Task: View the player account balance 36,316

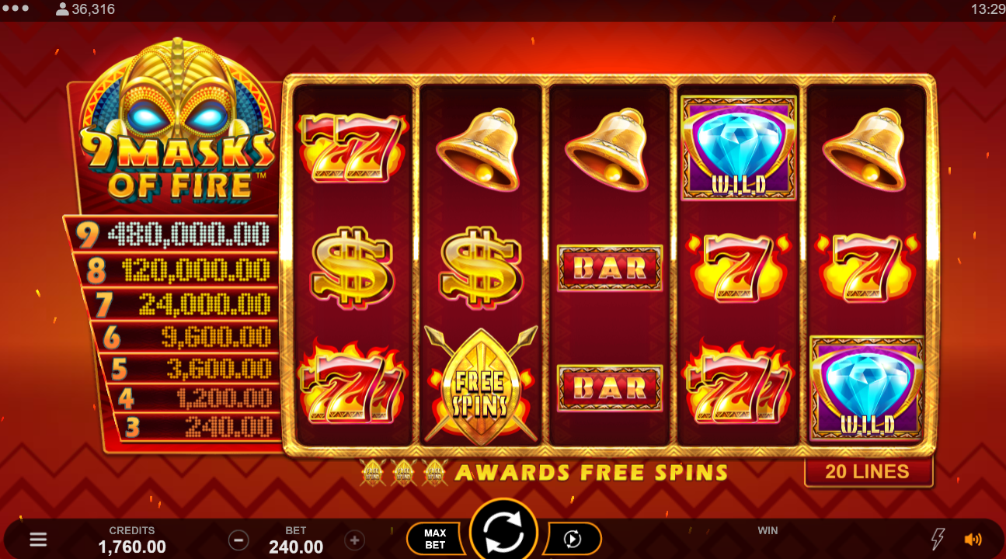Action: click(x=85, y=9)
